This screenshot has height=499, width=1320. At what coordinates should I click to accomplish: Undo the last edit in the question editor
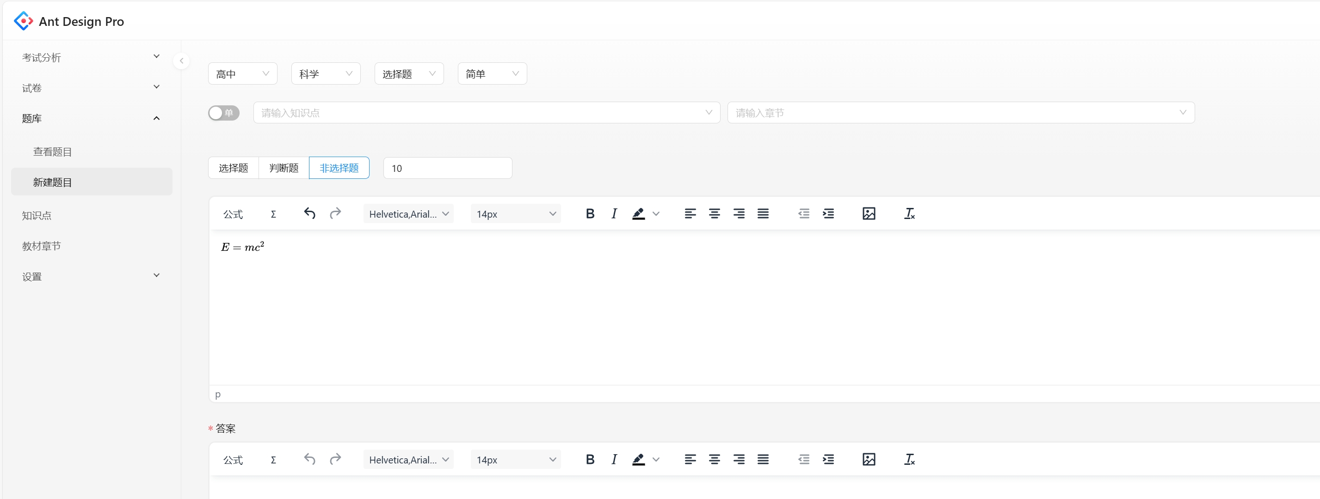click(309, 213)
